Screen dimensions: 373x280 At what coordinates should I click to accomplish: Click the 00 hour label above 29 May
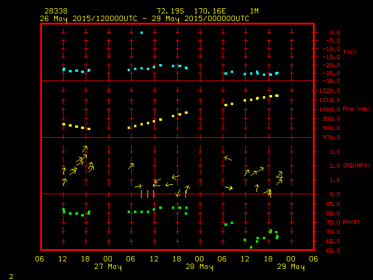click(291, 259)
